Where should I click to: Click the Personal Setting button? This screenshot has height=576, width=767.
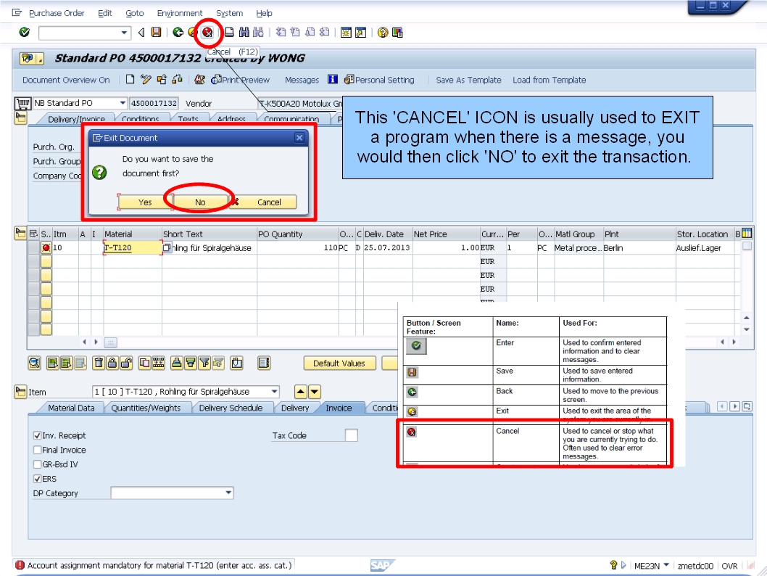point(379,80)
